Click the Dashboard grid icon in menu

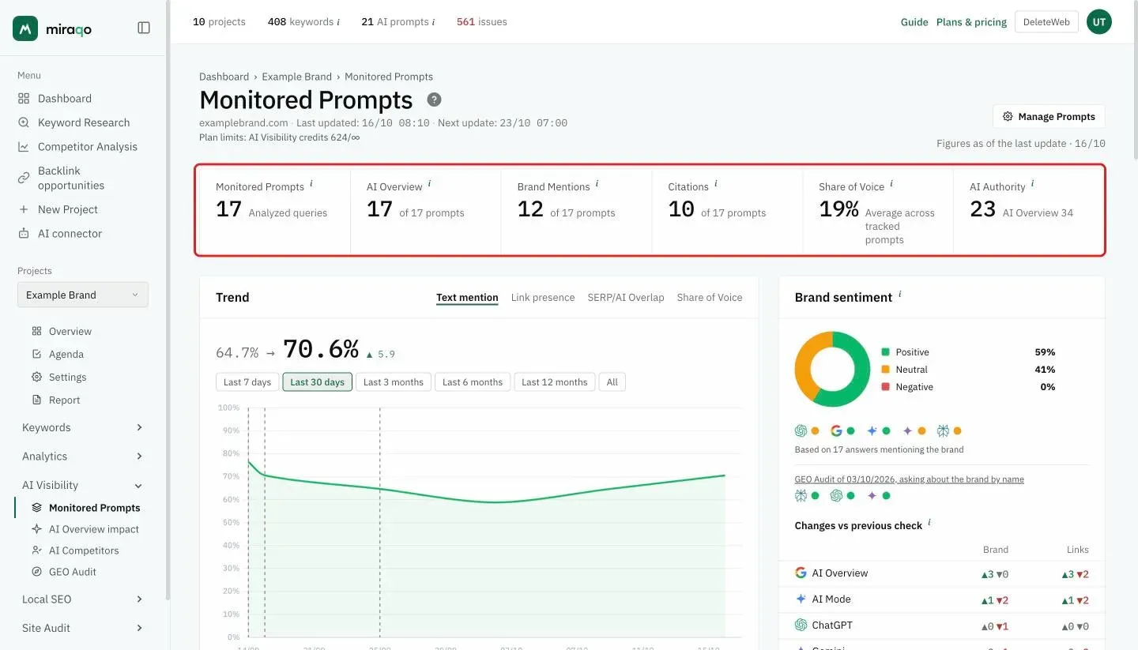click(24, 99)
